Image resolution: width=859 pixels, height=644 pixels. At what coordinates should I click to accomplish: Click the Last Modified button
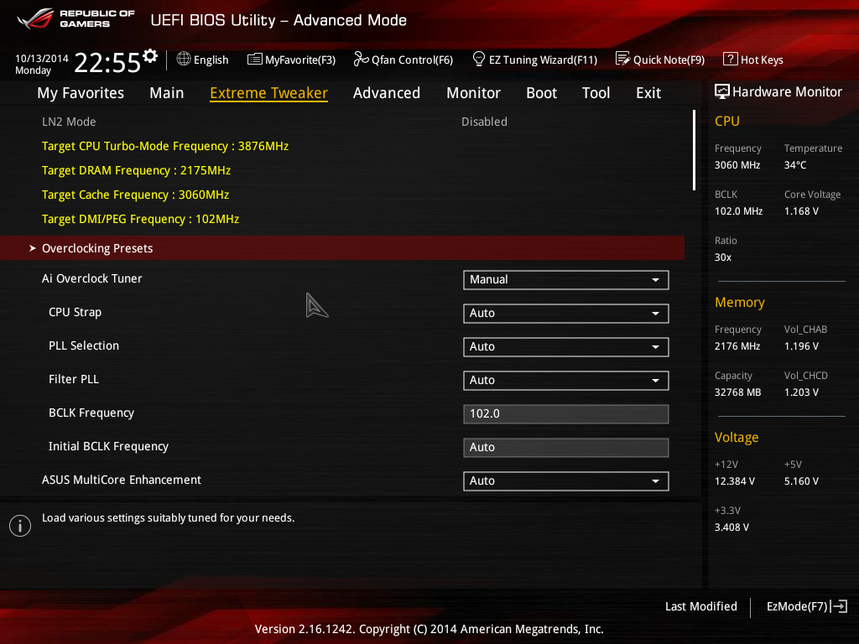[x=700, y=606]
